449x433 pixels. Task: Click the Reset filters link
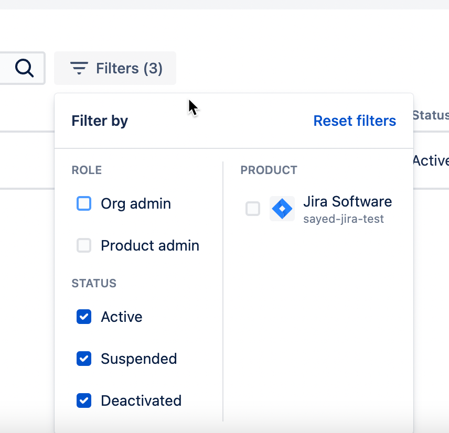coord(355,121)
